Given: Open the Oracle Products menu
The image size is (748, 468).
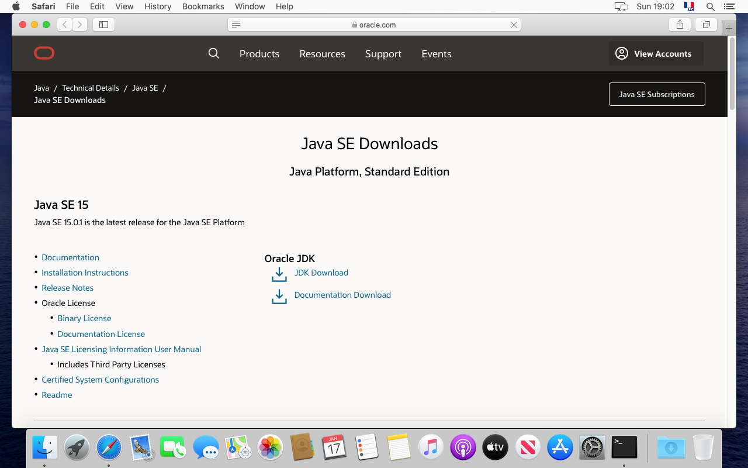Looking at the screenshot, I should 259,54.
